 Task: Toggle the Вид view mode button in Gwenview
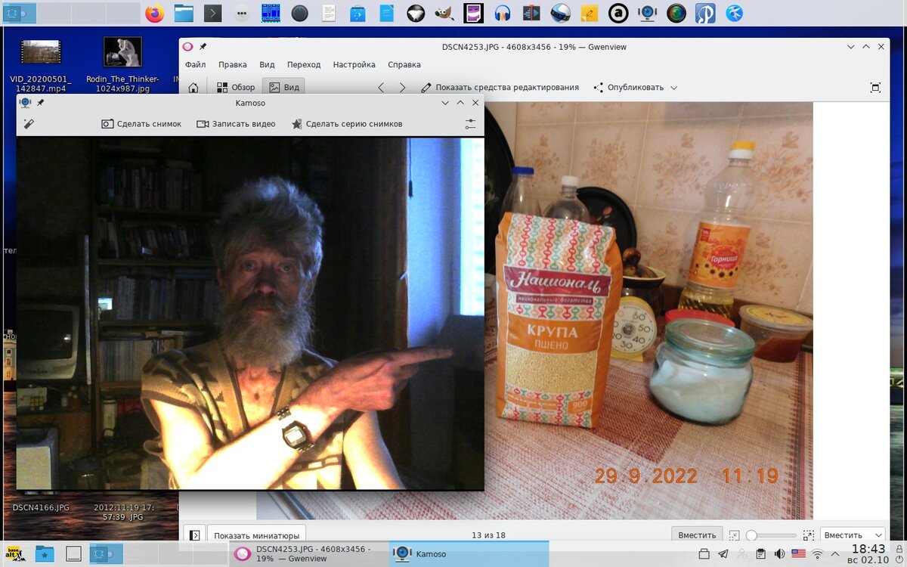tap(284, 88)
